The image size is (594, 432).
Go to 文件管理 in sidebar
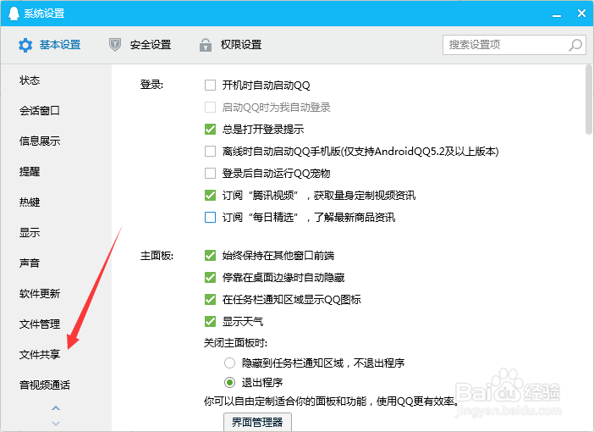pos(40,324)
